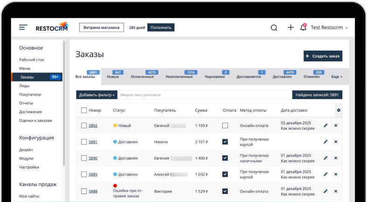Screen dimensions: 367x202
Task: Click the orders search text field
Action: pyautogui.click(x=205, y=95)
